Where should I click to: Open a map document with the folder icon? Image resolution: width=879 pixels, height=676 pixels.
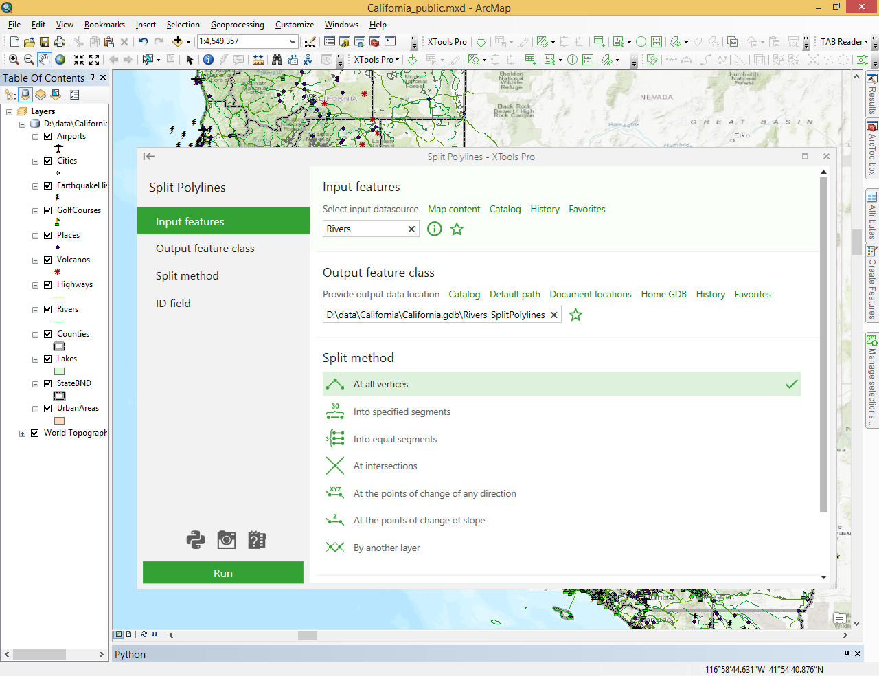coord(29,42)
